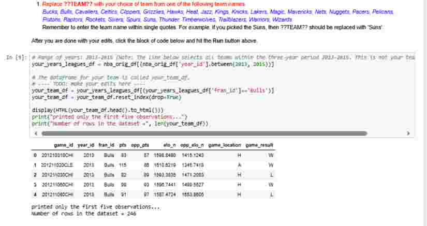Click the year_id column header
This screenshot has height=226, width=427.
coord(86,145)
